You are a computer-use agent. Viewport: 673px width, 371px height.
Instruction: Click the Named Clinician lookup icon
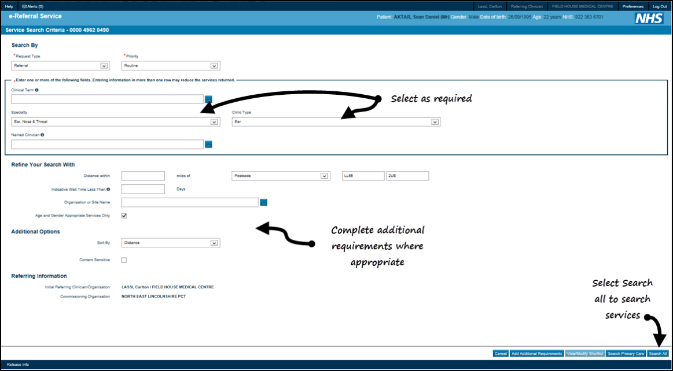point(209,144)
